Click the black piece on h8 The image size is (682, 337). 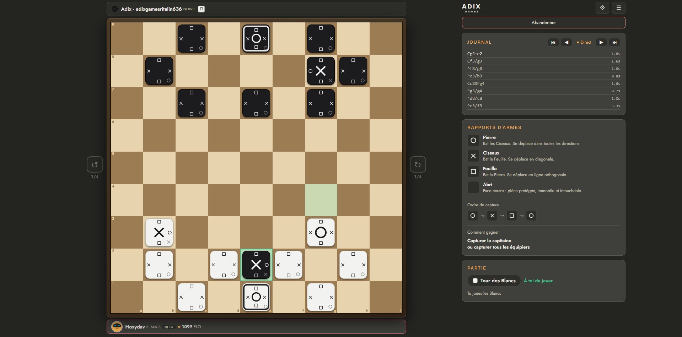click(x=353, y=71)
